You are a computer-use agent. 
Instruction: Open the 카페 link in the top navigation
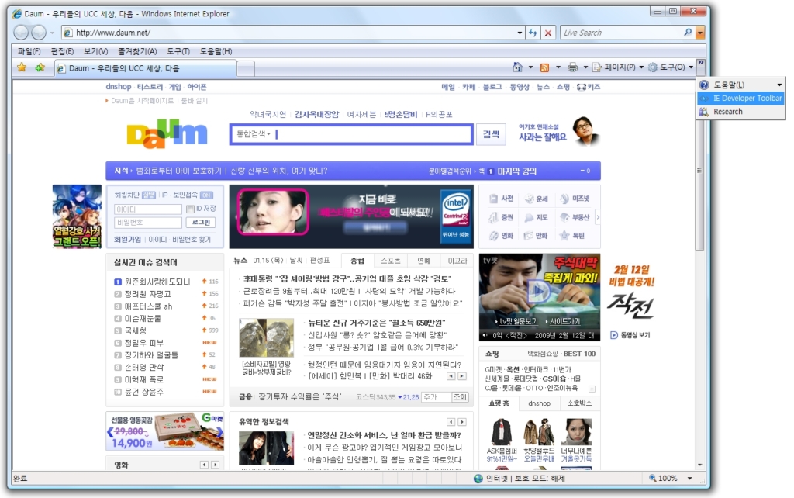(x=469, y=87)
